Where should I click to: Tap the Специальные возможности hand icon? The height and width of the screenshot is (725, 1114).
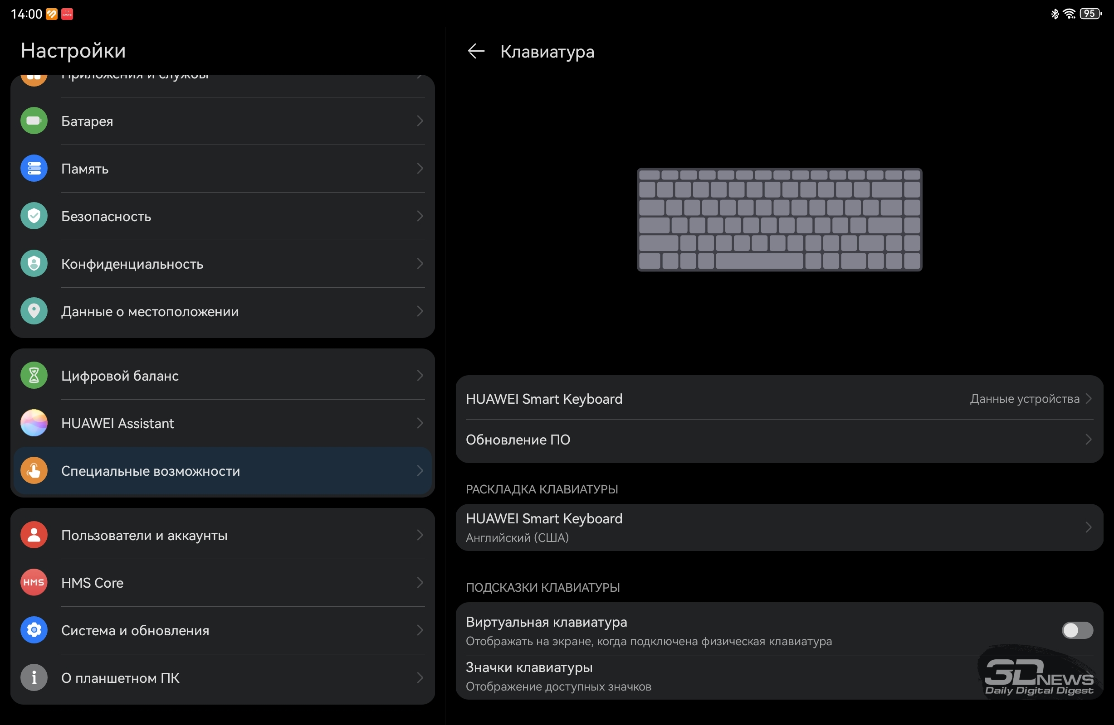[x=34, y=470]
